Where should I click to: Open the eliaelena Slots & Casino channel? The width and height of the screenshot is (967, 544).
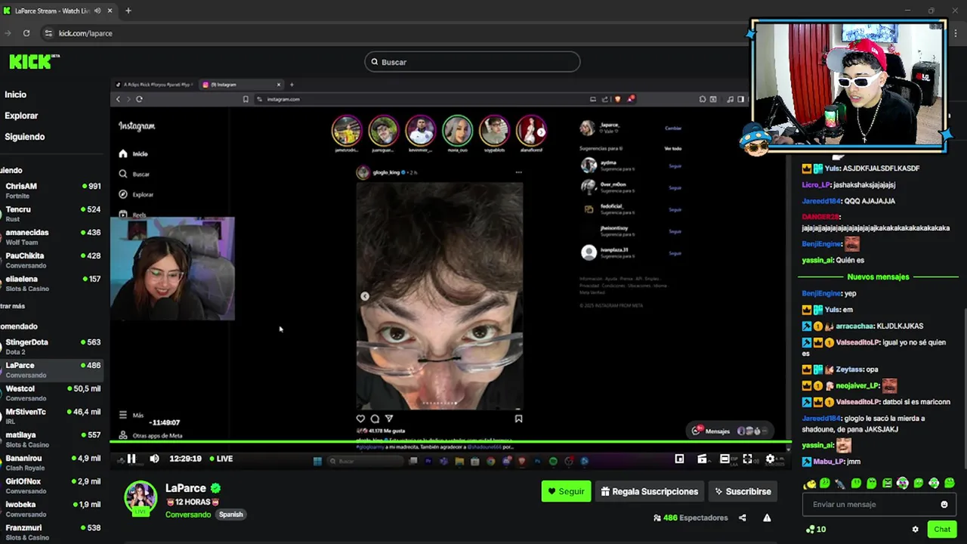53,283
